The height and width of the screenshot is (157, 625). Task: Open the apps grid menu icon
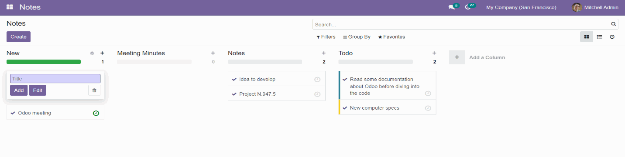(10, 7)
